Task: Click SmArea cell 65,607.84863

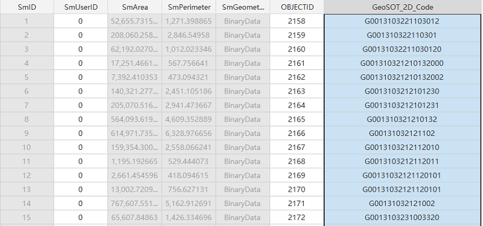Action: 135,218
